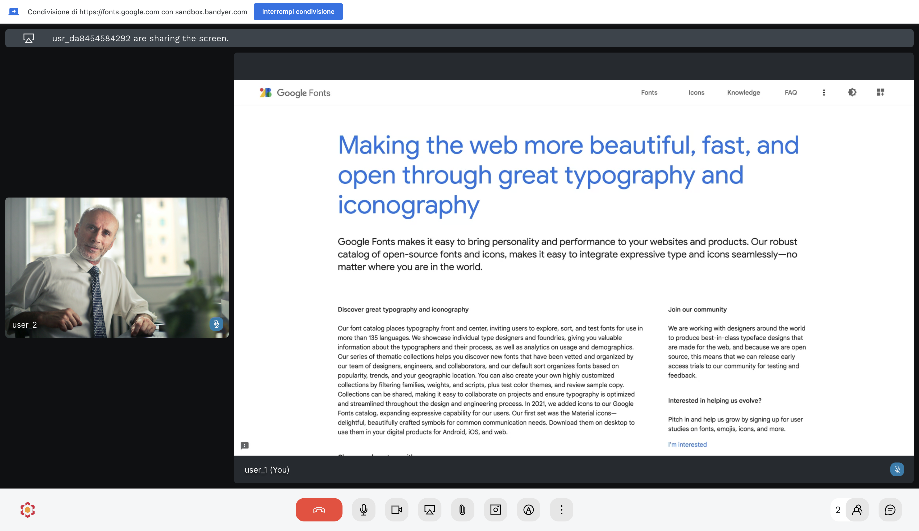
Task: Click the feedback icon on shared page
Action: 244,446
